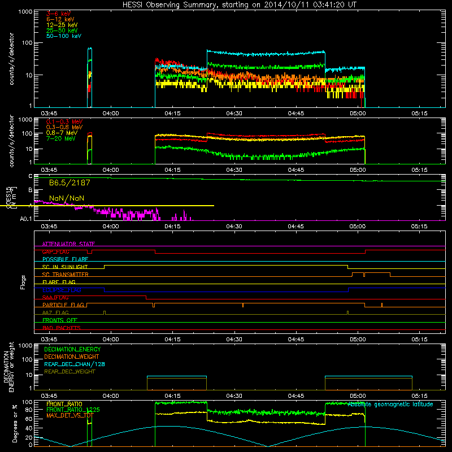Image resolution: width=452 pixels, height=452 pixels.
Task: Select the FRONTS_OFF flag label
Action: tap(60, 320)
